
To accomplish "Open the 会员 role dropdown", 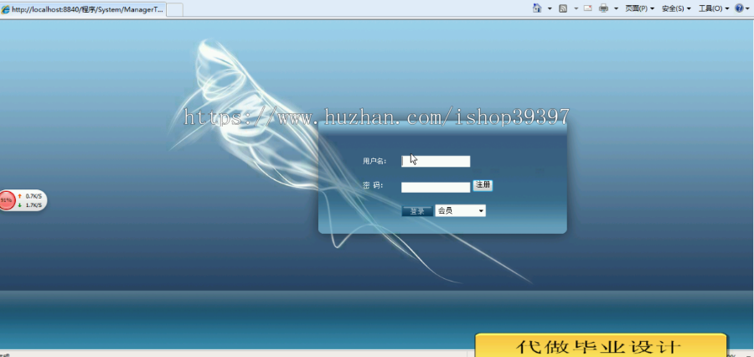I will tap(460, 210).
